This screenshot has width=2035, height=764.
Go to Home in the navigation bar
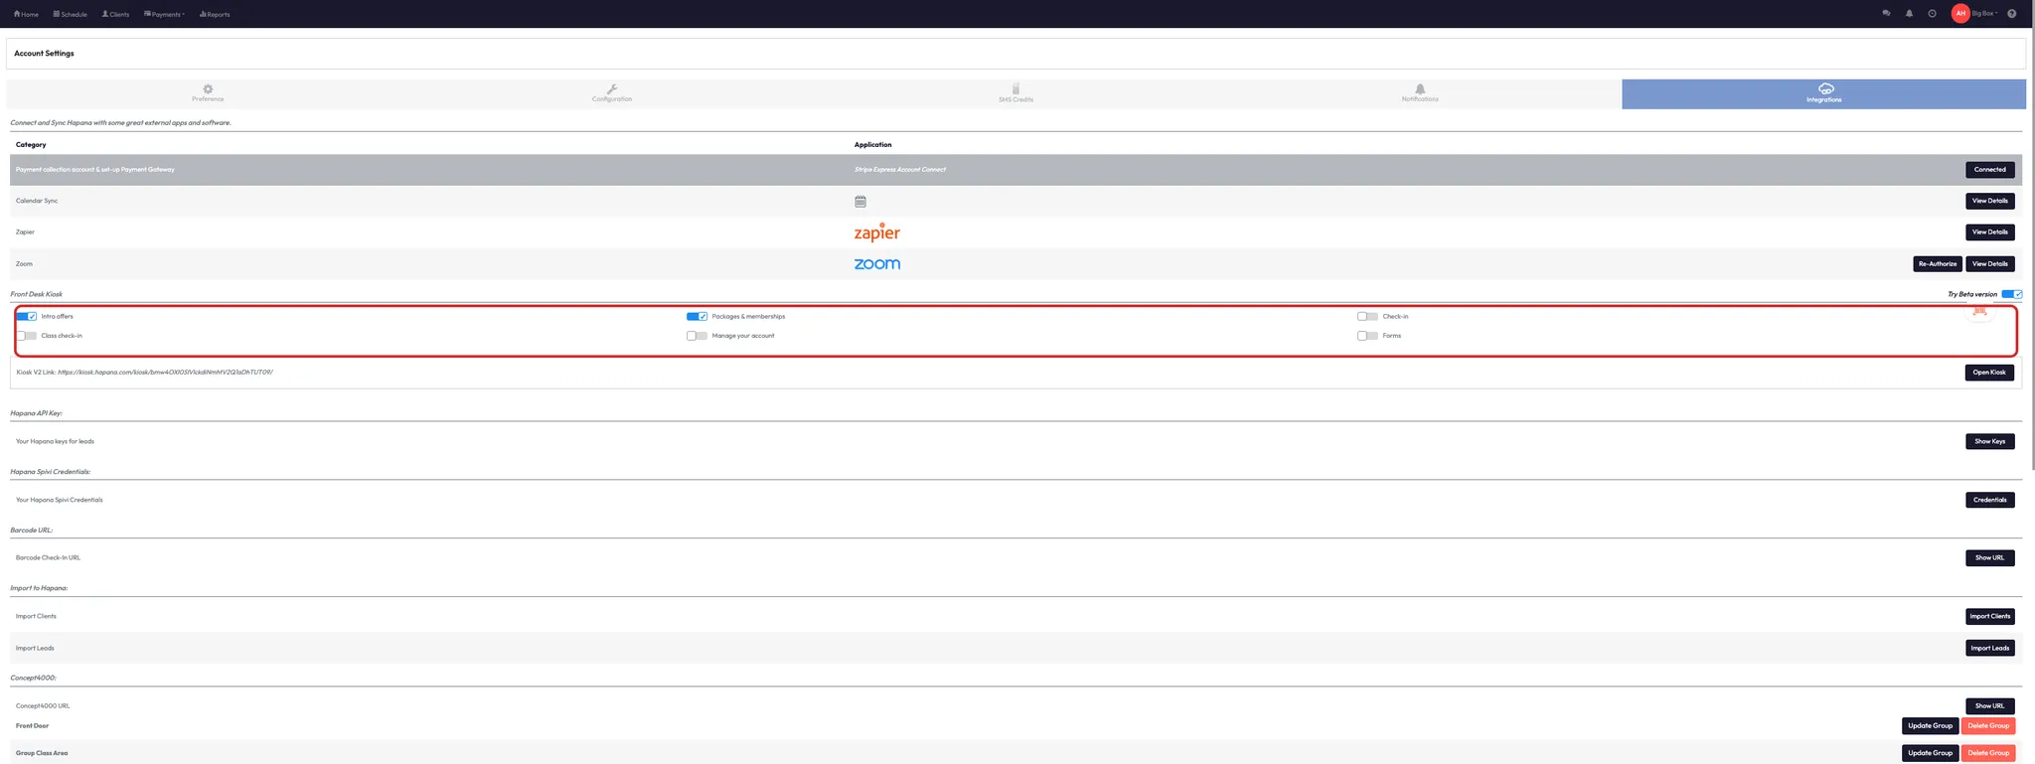[x=27, y=14]
